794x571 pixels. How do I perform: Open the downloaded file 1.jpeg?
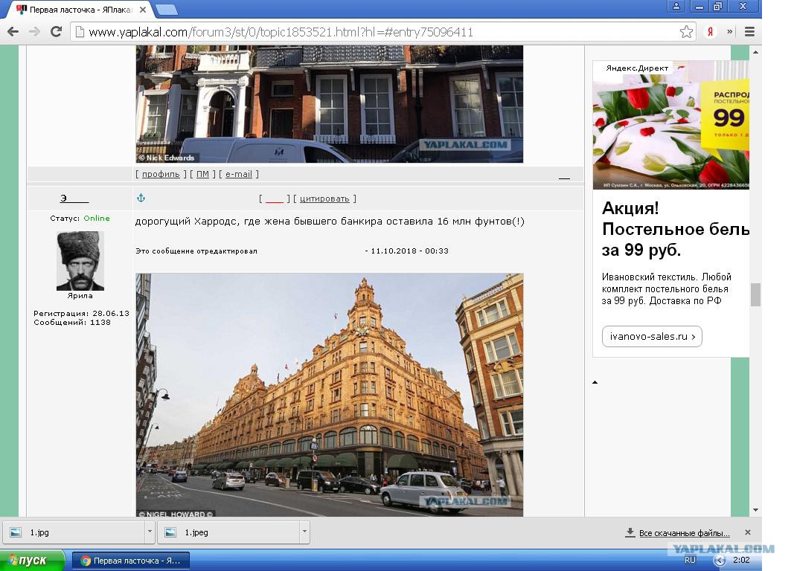pyautogui.click(x=229, y=532)
